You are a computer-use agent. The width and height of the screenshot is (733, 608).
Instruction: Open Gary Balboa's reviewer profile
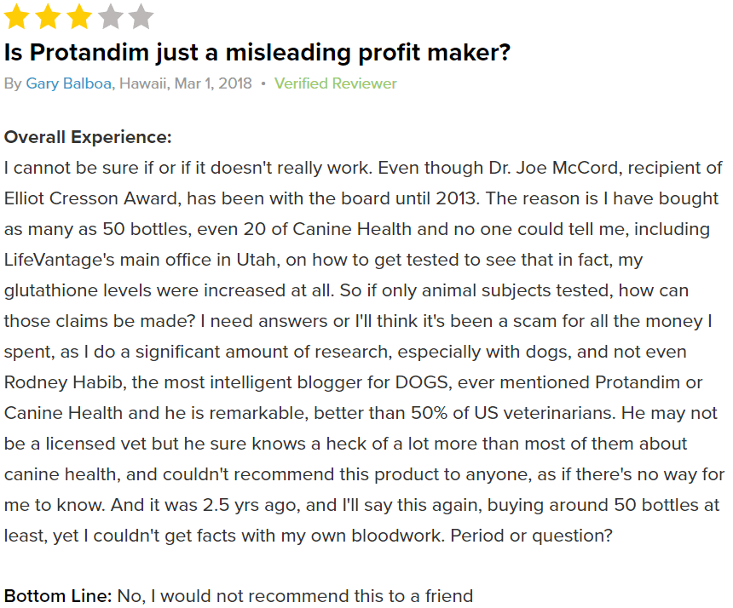tap(69, 83)
